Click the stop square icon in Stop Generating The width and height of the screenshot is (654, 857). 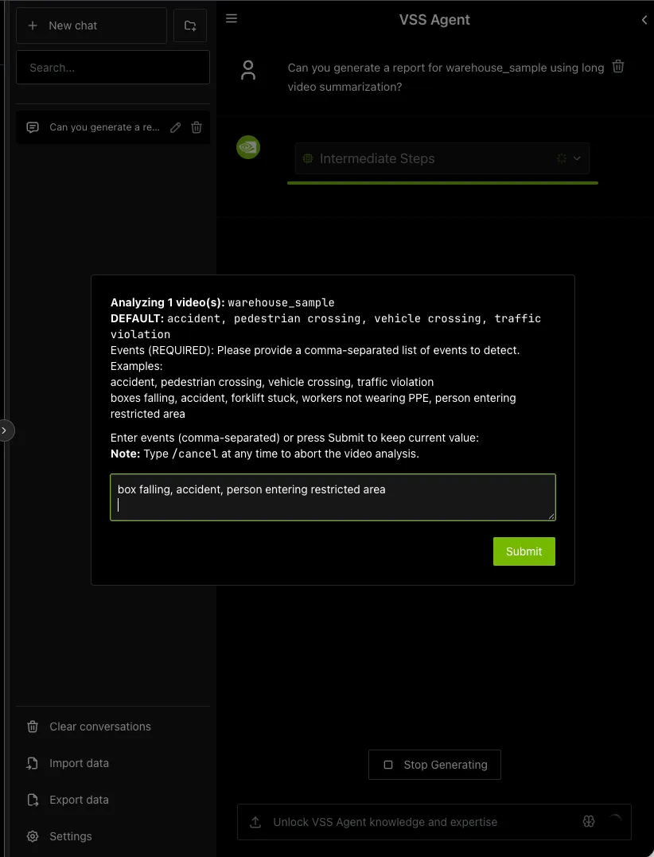(x=388, y=765)
